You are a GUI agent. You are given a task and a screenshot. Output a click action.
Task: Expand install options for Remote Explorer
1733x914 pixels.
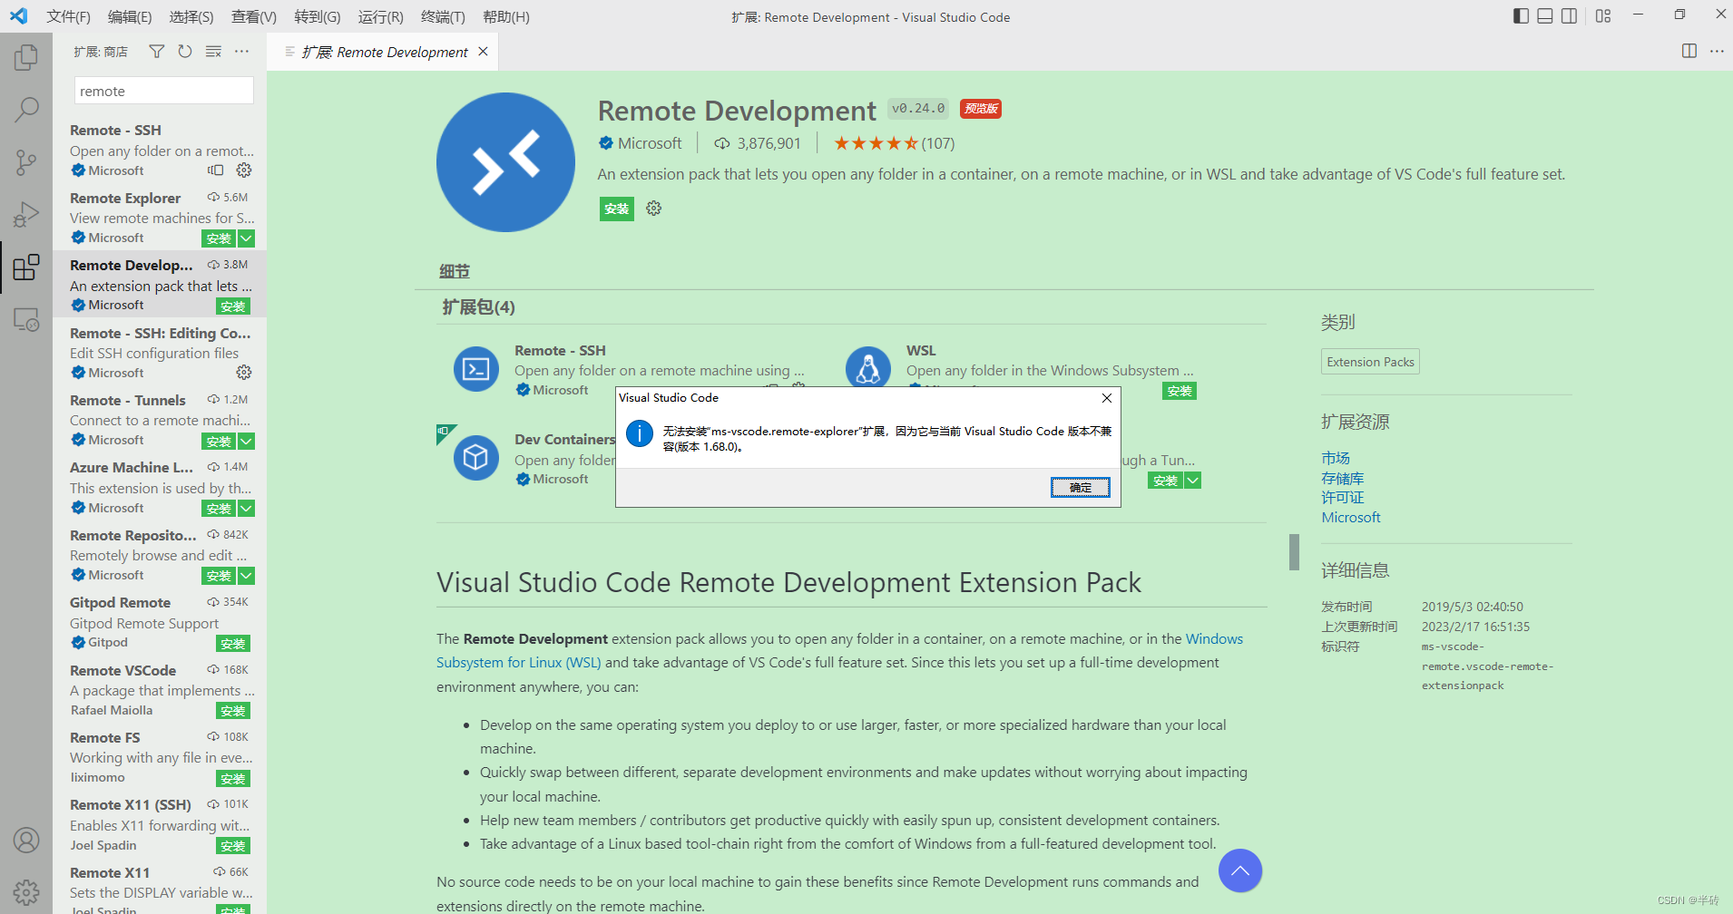click(x=246, y=238)
